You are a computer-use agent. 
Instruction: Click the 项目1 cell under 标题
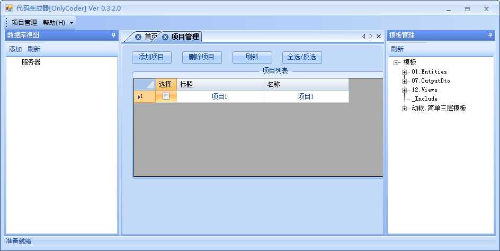pyautogui.click(x=220, y=96)
